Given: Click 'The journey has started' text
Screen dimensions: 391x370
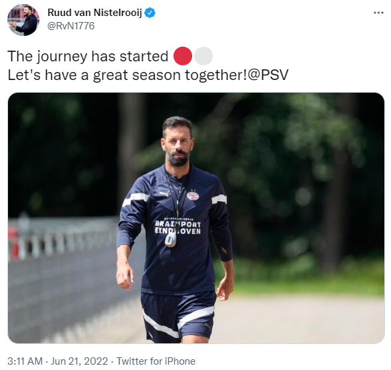Looking at the screenshot, I should (x=88, y=56).
